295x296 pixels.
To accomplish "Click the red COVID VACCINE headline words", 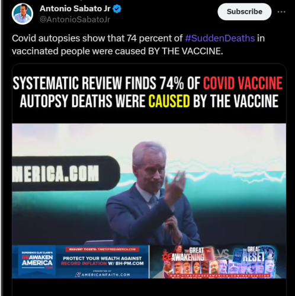I will 243,83.
